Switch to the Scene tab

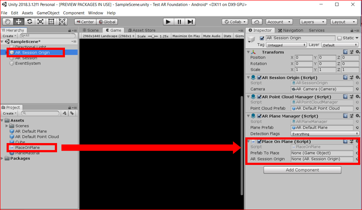click(x=91, y=30)
